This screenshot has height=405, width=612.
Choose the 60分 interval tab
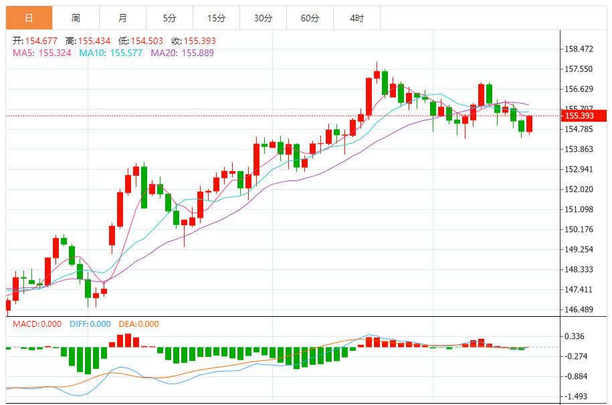310,18
